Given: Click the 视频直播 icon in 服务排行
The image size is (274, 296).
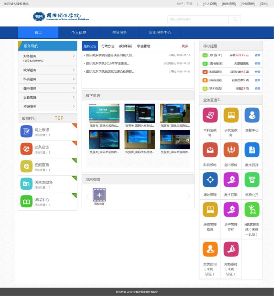Looking at the screenshot, I should (x=26, y=166).
